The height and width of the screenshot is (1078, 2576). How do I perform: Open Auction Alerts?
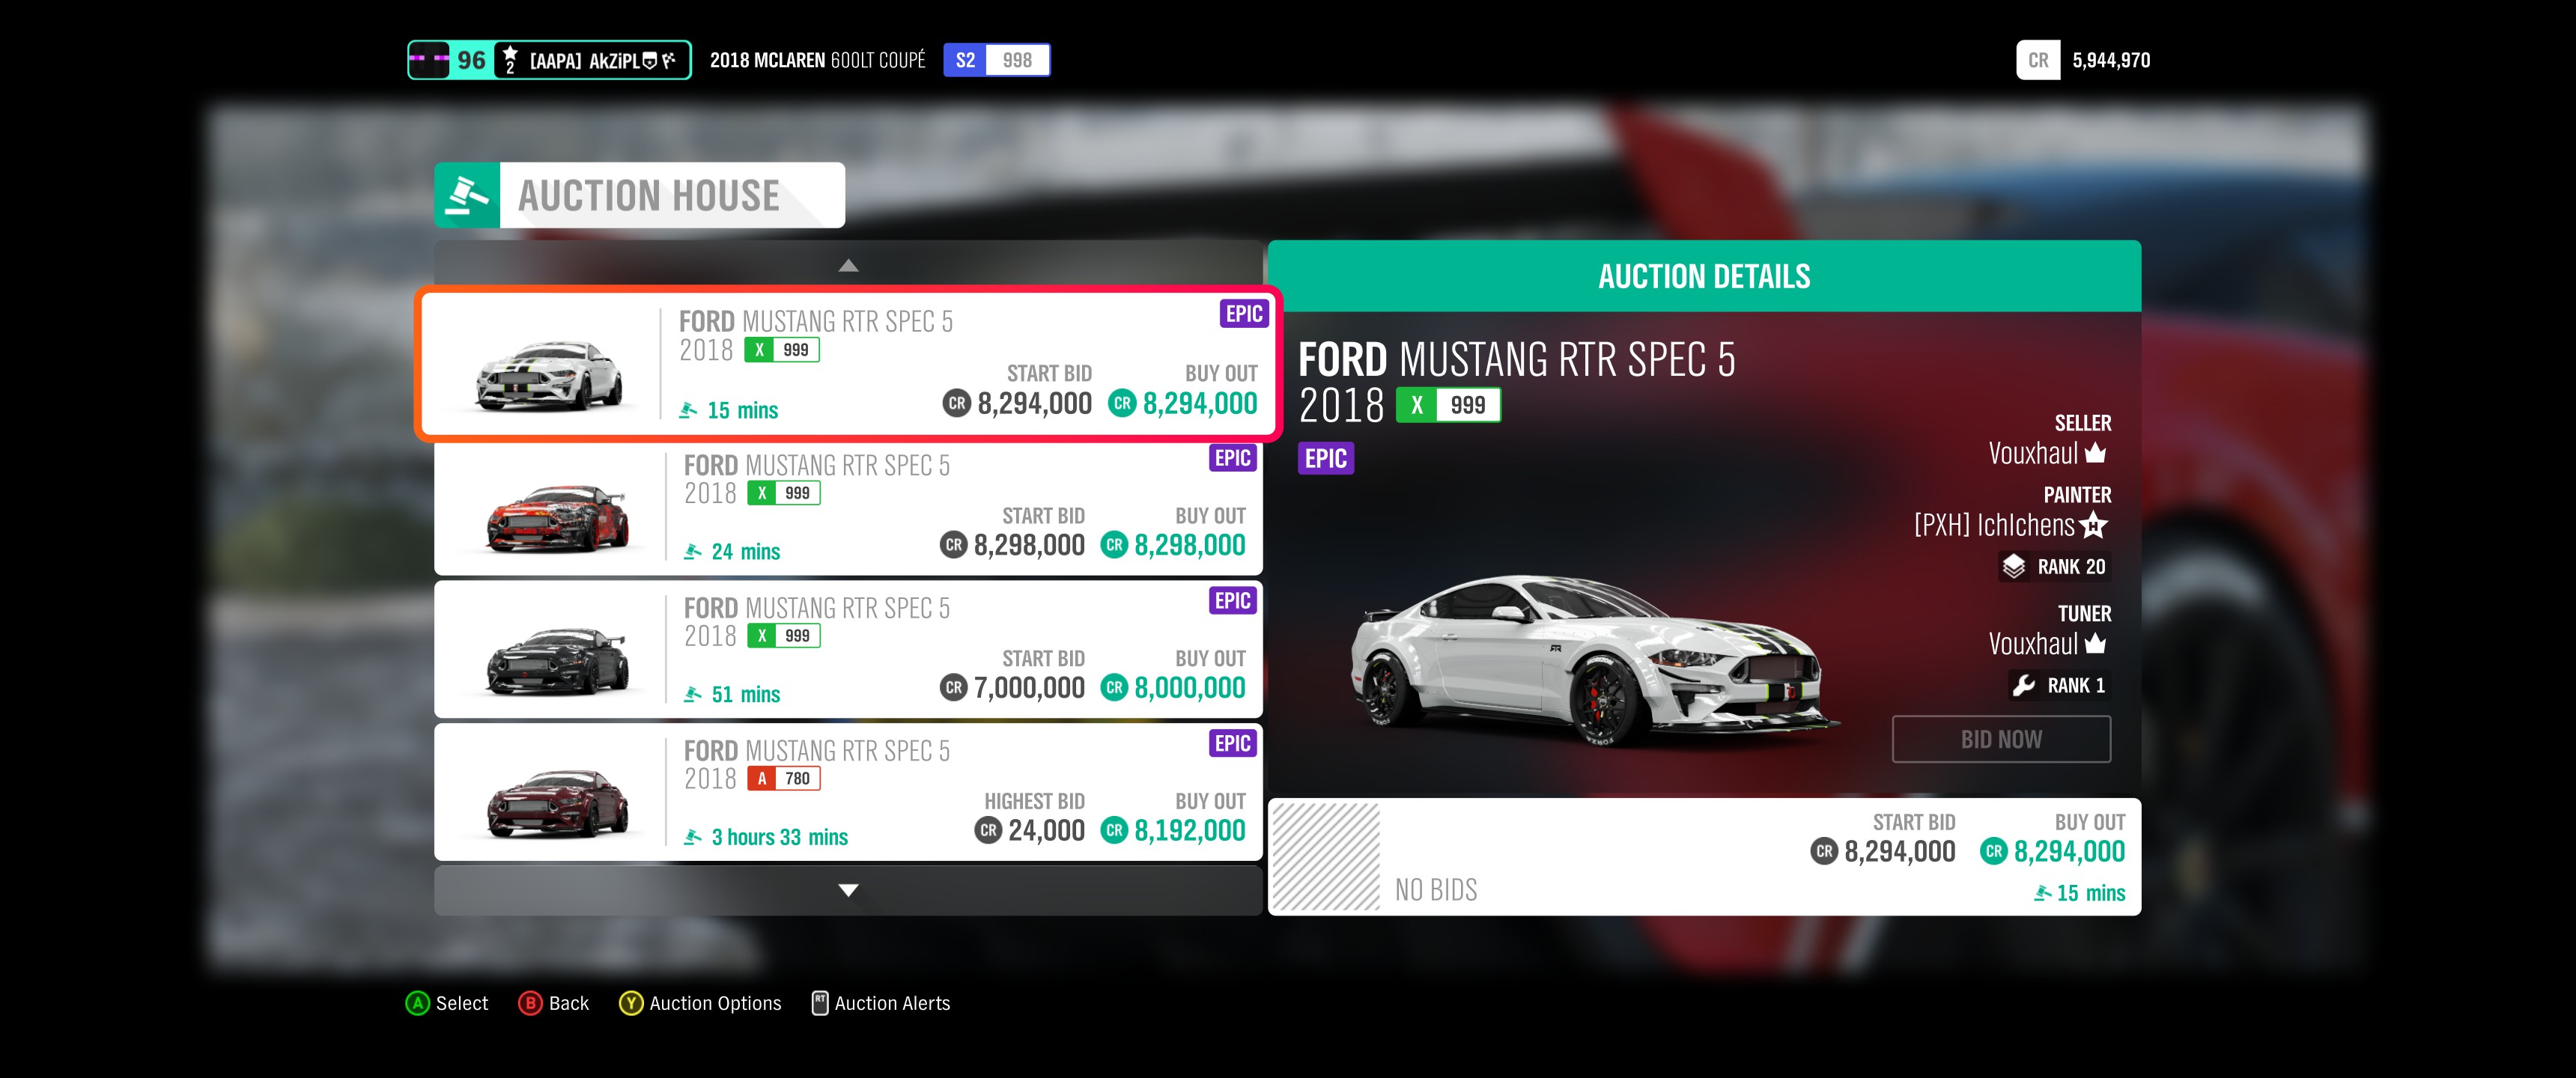[x=881, y=1003]
